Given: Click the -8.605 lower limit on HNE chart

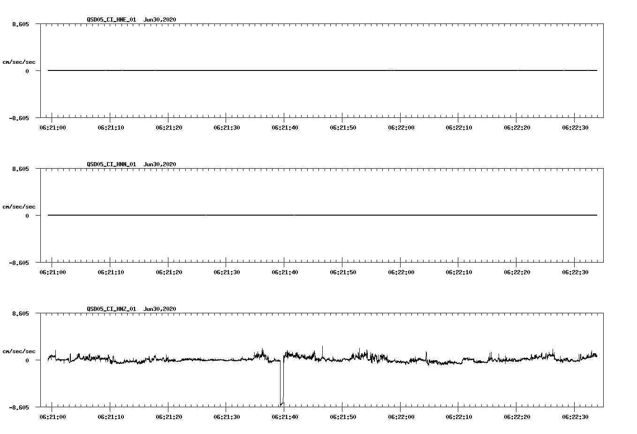Looking at the screenshot, I should [x=19, y=118].
